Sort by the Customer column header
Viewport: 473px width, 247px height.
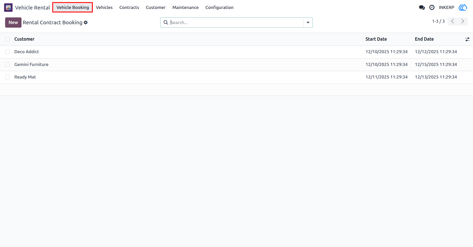24,39
